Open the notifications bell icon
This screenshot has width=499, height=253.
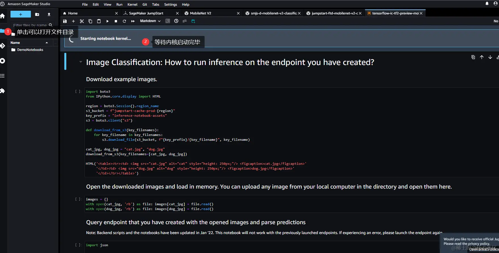click(x=487, y=4)
